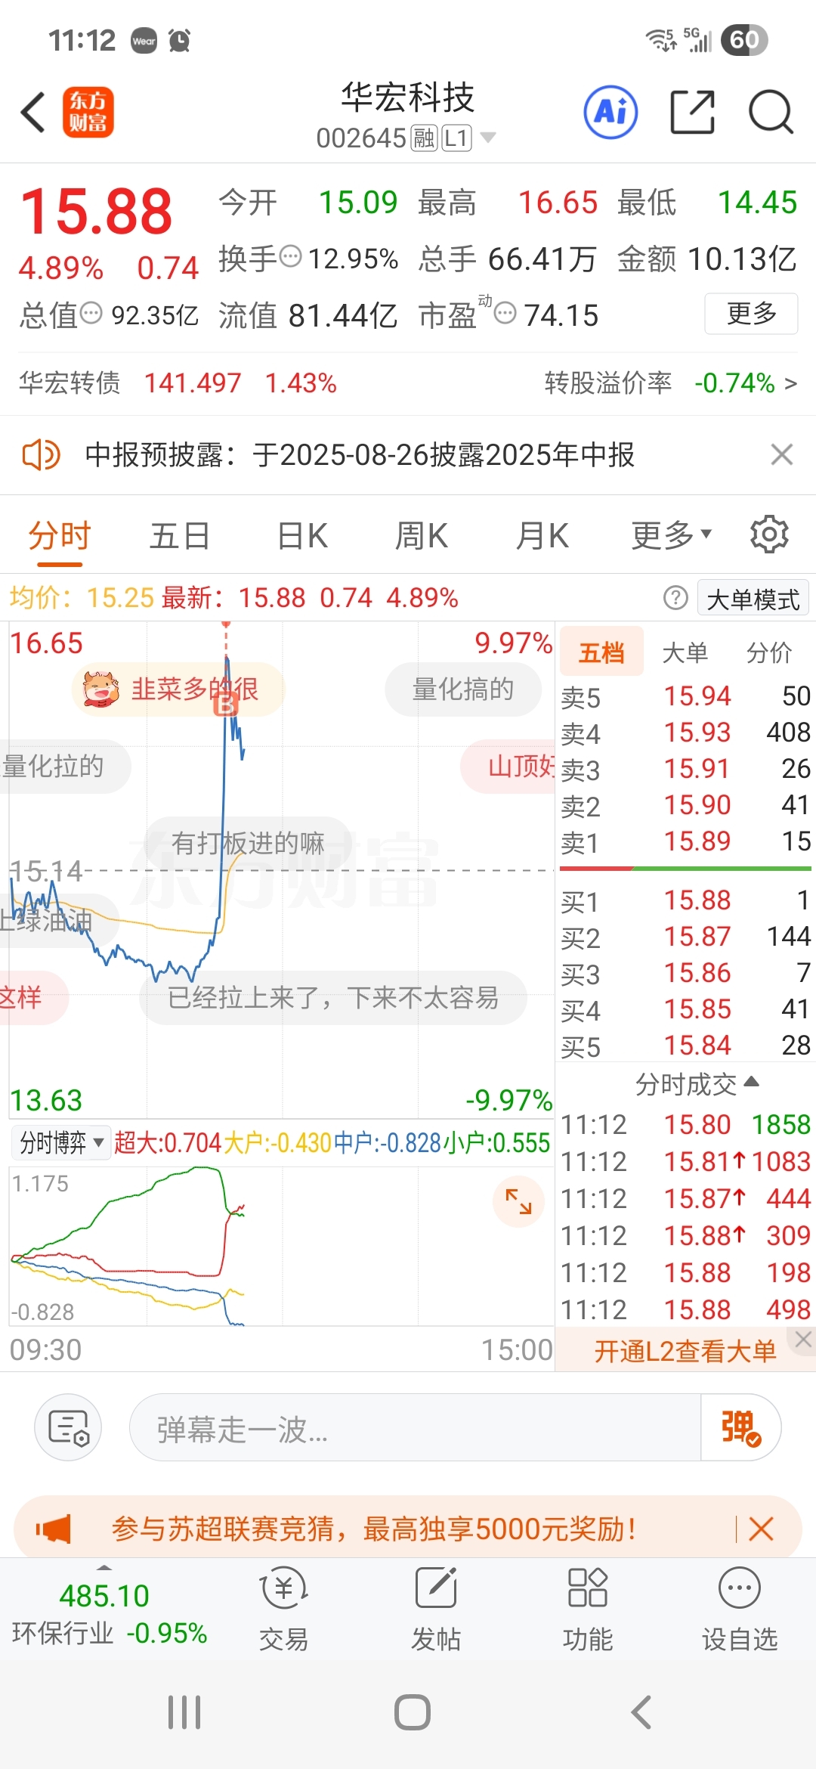The width and height of the screenshot is (816, 1769).
Task: Toggle 大单模式 big-order mode
Action: coord(753,599)
